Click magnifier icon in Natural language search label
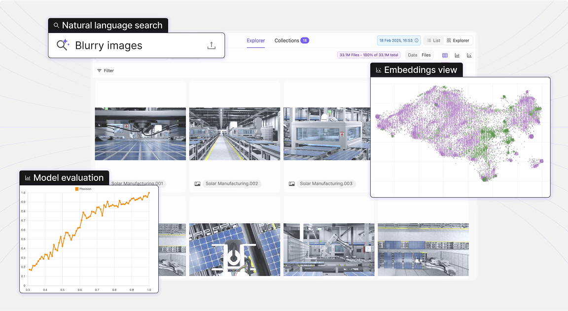The image size is (568, 311). [56, 25]
